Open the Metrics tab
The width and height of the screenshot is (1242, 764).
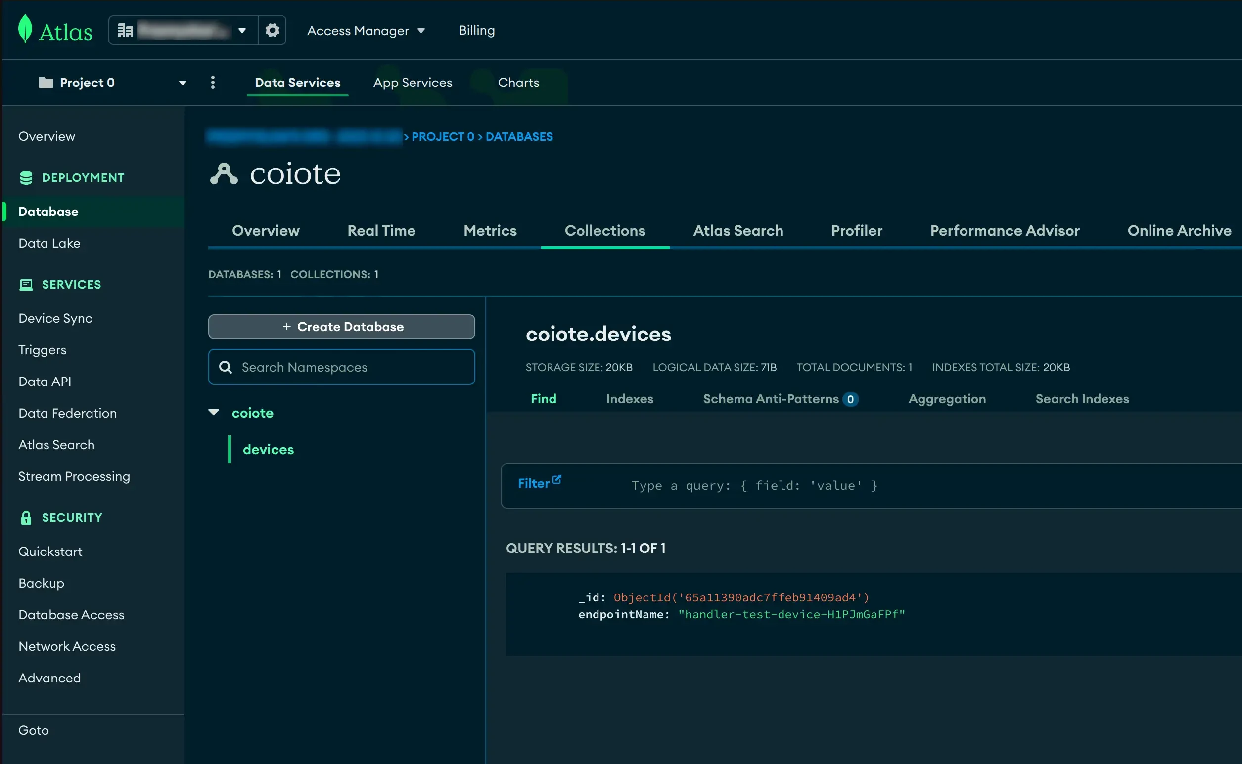pos(490,231)
